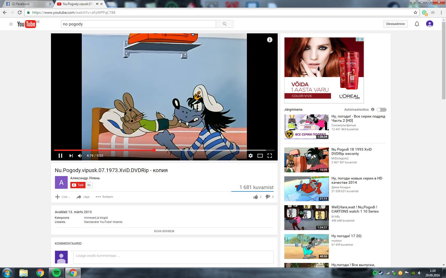Click the Üleslaadimine upload button
Image resolution: width=446 pixels, height=278 pixels.
tap(395, 24)
